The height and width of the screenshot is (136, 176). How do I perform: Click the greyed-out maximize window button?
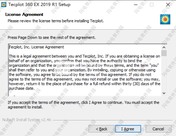tap(152, 5)
